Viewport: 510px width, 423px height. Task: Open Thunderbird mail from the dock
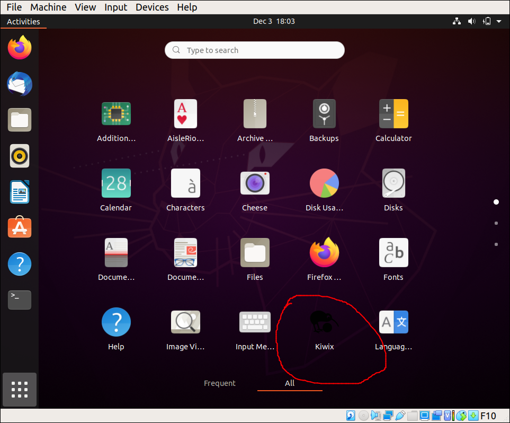(x=19, y=84)
